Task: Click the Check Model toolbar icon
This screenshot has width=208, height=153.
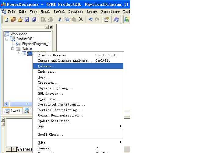Action: coord(116,19)
